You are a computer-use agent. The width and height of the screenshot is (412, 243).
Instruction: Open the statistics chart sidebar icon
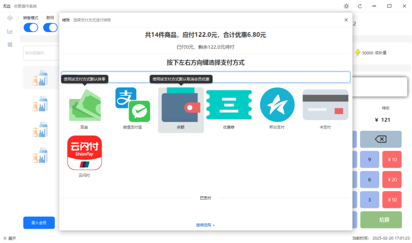coord(10,31)
